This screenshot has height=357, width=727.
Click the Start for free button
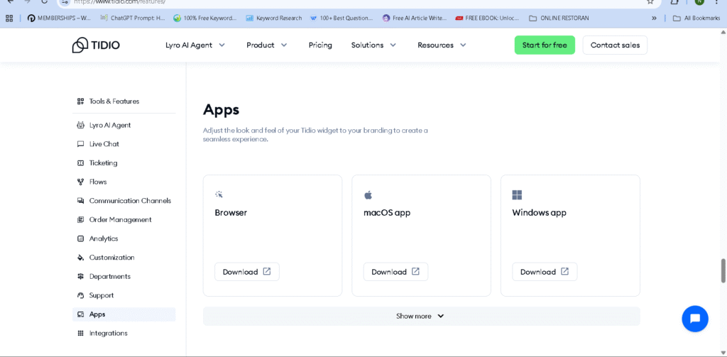pos(545,45)
